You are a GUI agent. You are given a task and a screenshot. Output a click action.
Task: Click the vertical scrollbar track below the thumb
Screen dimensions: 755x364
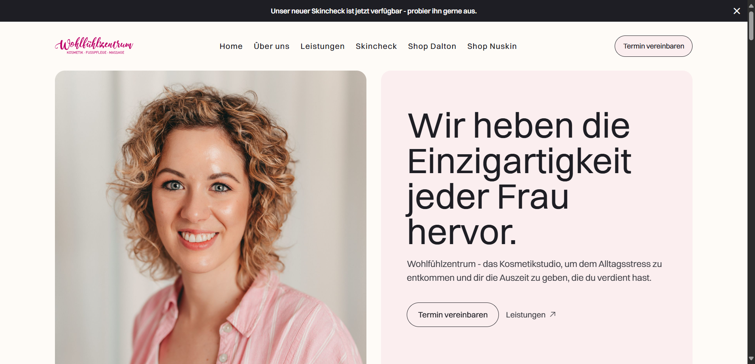pyautogui.click(x=751, y=197)
